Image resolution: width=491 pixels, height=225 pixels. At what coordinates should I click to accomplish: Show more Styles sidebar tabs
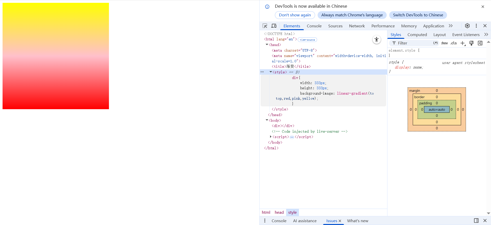[x=486, y=35]
